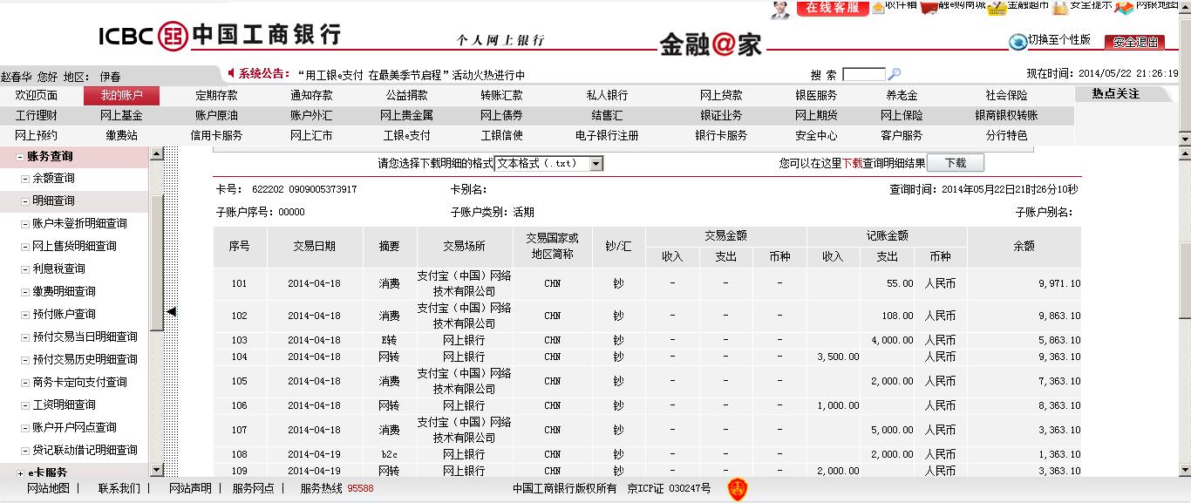Focus the 搜索 search input box

(864, 75)
